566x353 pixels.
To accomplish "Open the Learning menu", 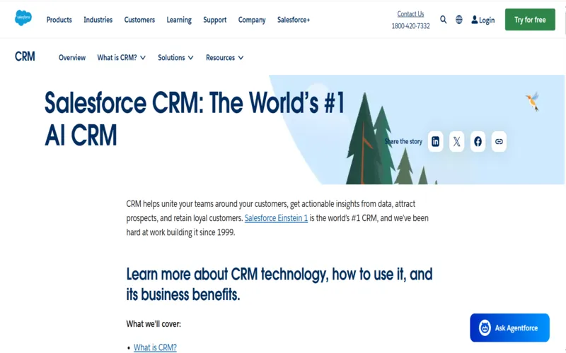I will [179, 20].
